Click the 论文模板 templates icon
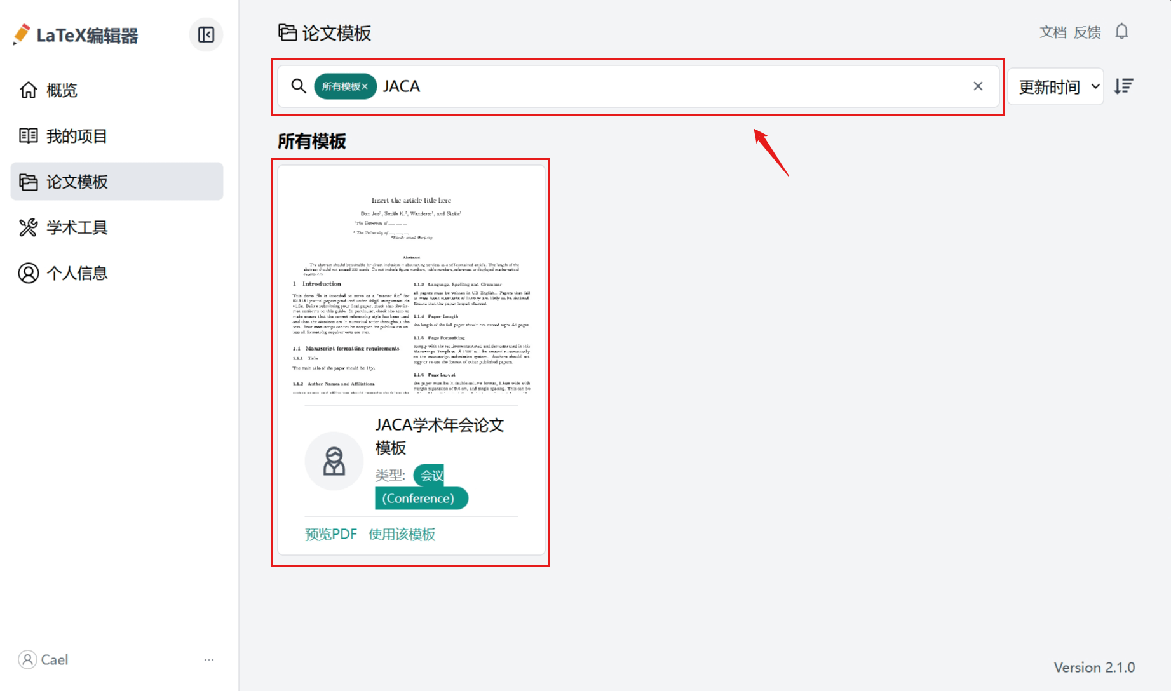The width and height of the screenshot is (1171, 691). 28,182
